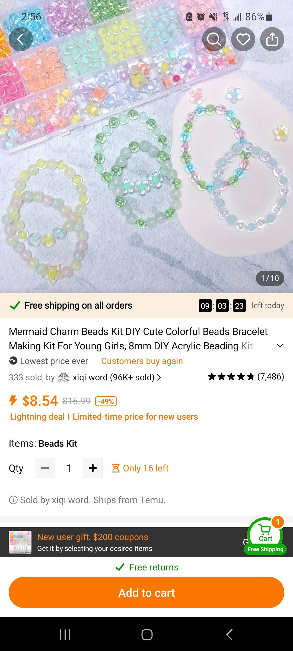Viewport: 293px width, 651px height.
Task: Tap the five-star rating reviews
Action: pyautogui.click(x=246, y=377)
